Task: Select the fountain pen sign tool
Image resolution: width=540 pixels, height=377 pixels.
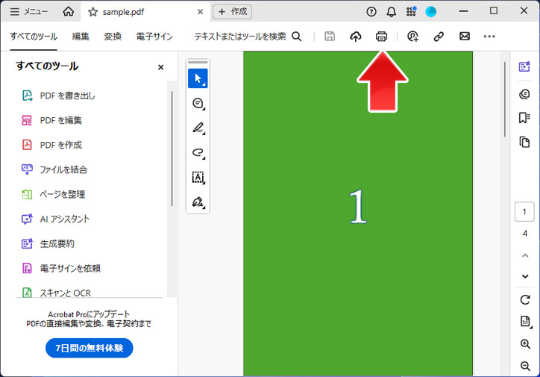Action: 198,202
